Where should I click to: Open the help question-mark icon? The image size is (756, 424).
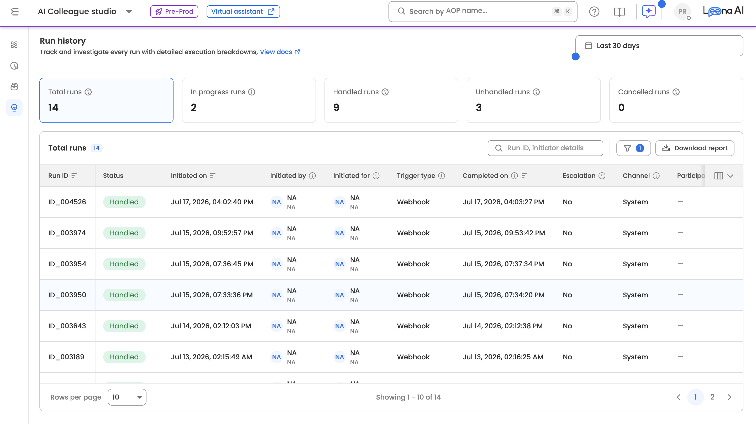[x=594, y=12]
